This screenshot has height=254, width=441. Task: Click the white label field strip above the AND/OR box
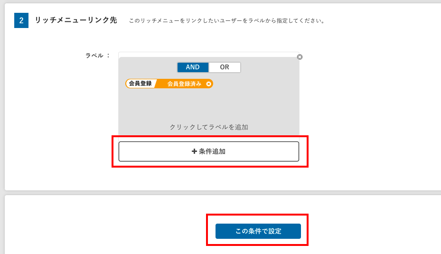coord(209,54)
